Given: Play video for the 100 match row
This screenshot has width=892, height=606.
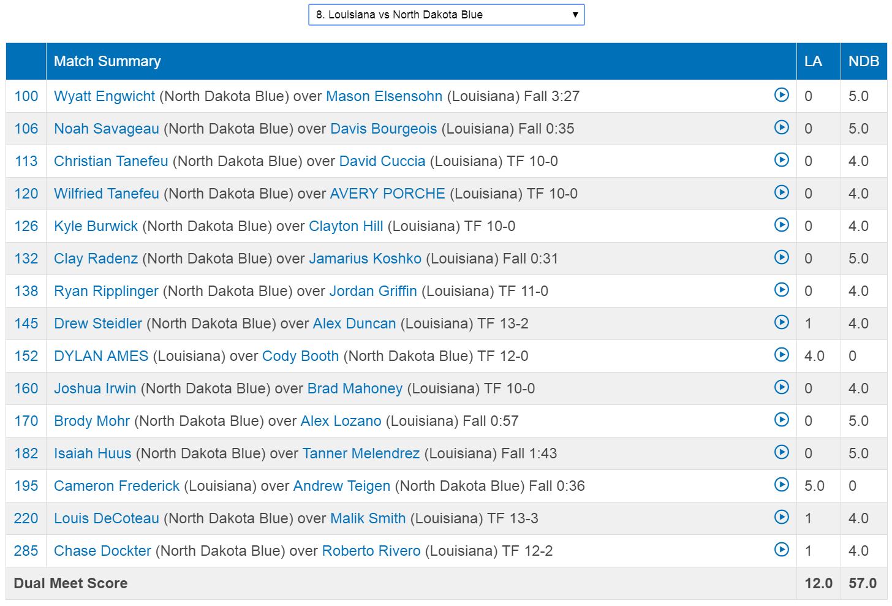Looking at the screenshot, I should pyautogui.click(x=782, y=95).
